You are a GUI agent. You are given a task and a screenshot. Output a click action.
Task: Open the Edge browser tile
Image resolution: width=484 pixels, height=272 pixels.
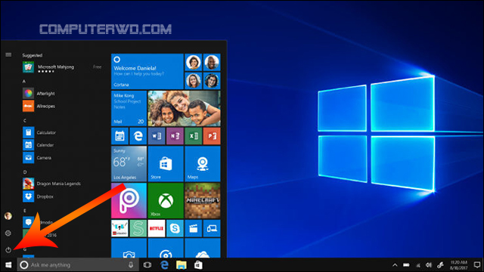point(138,136)
